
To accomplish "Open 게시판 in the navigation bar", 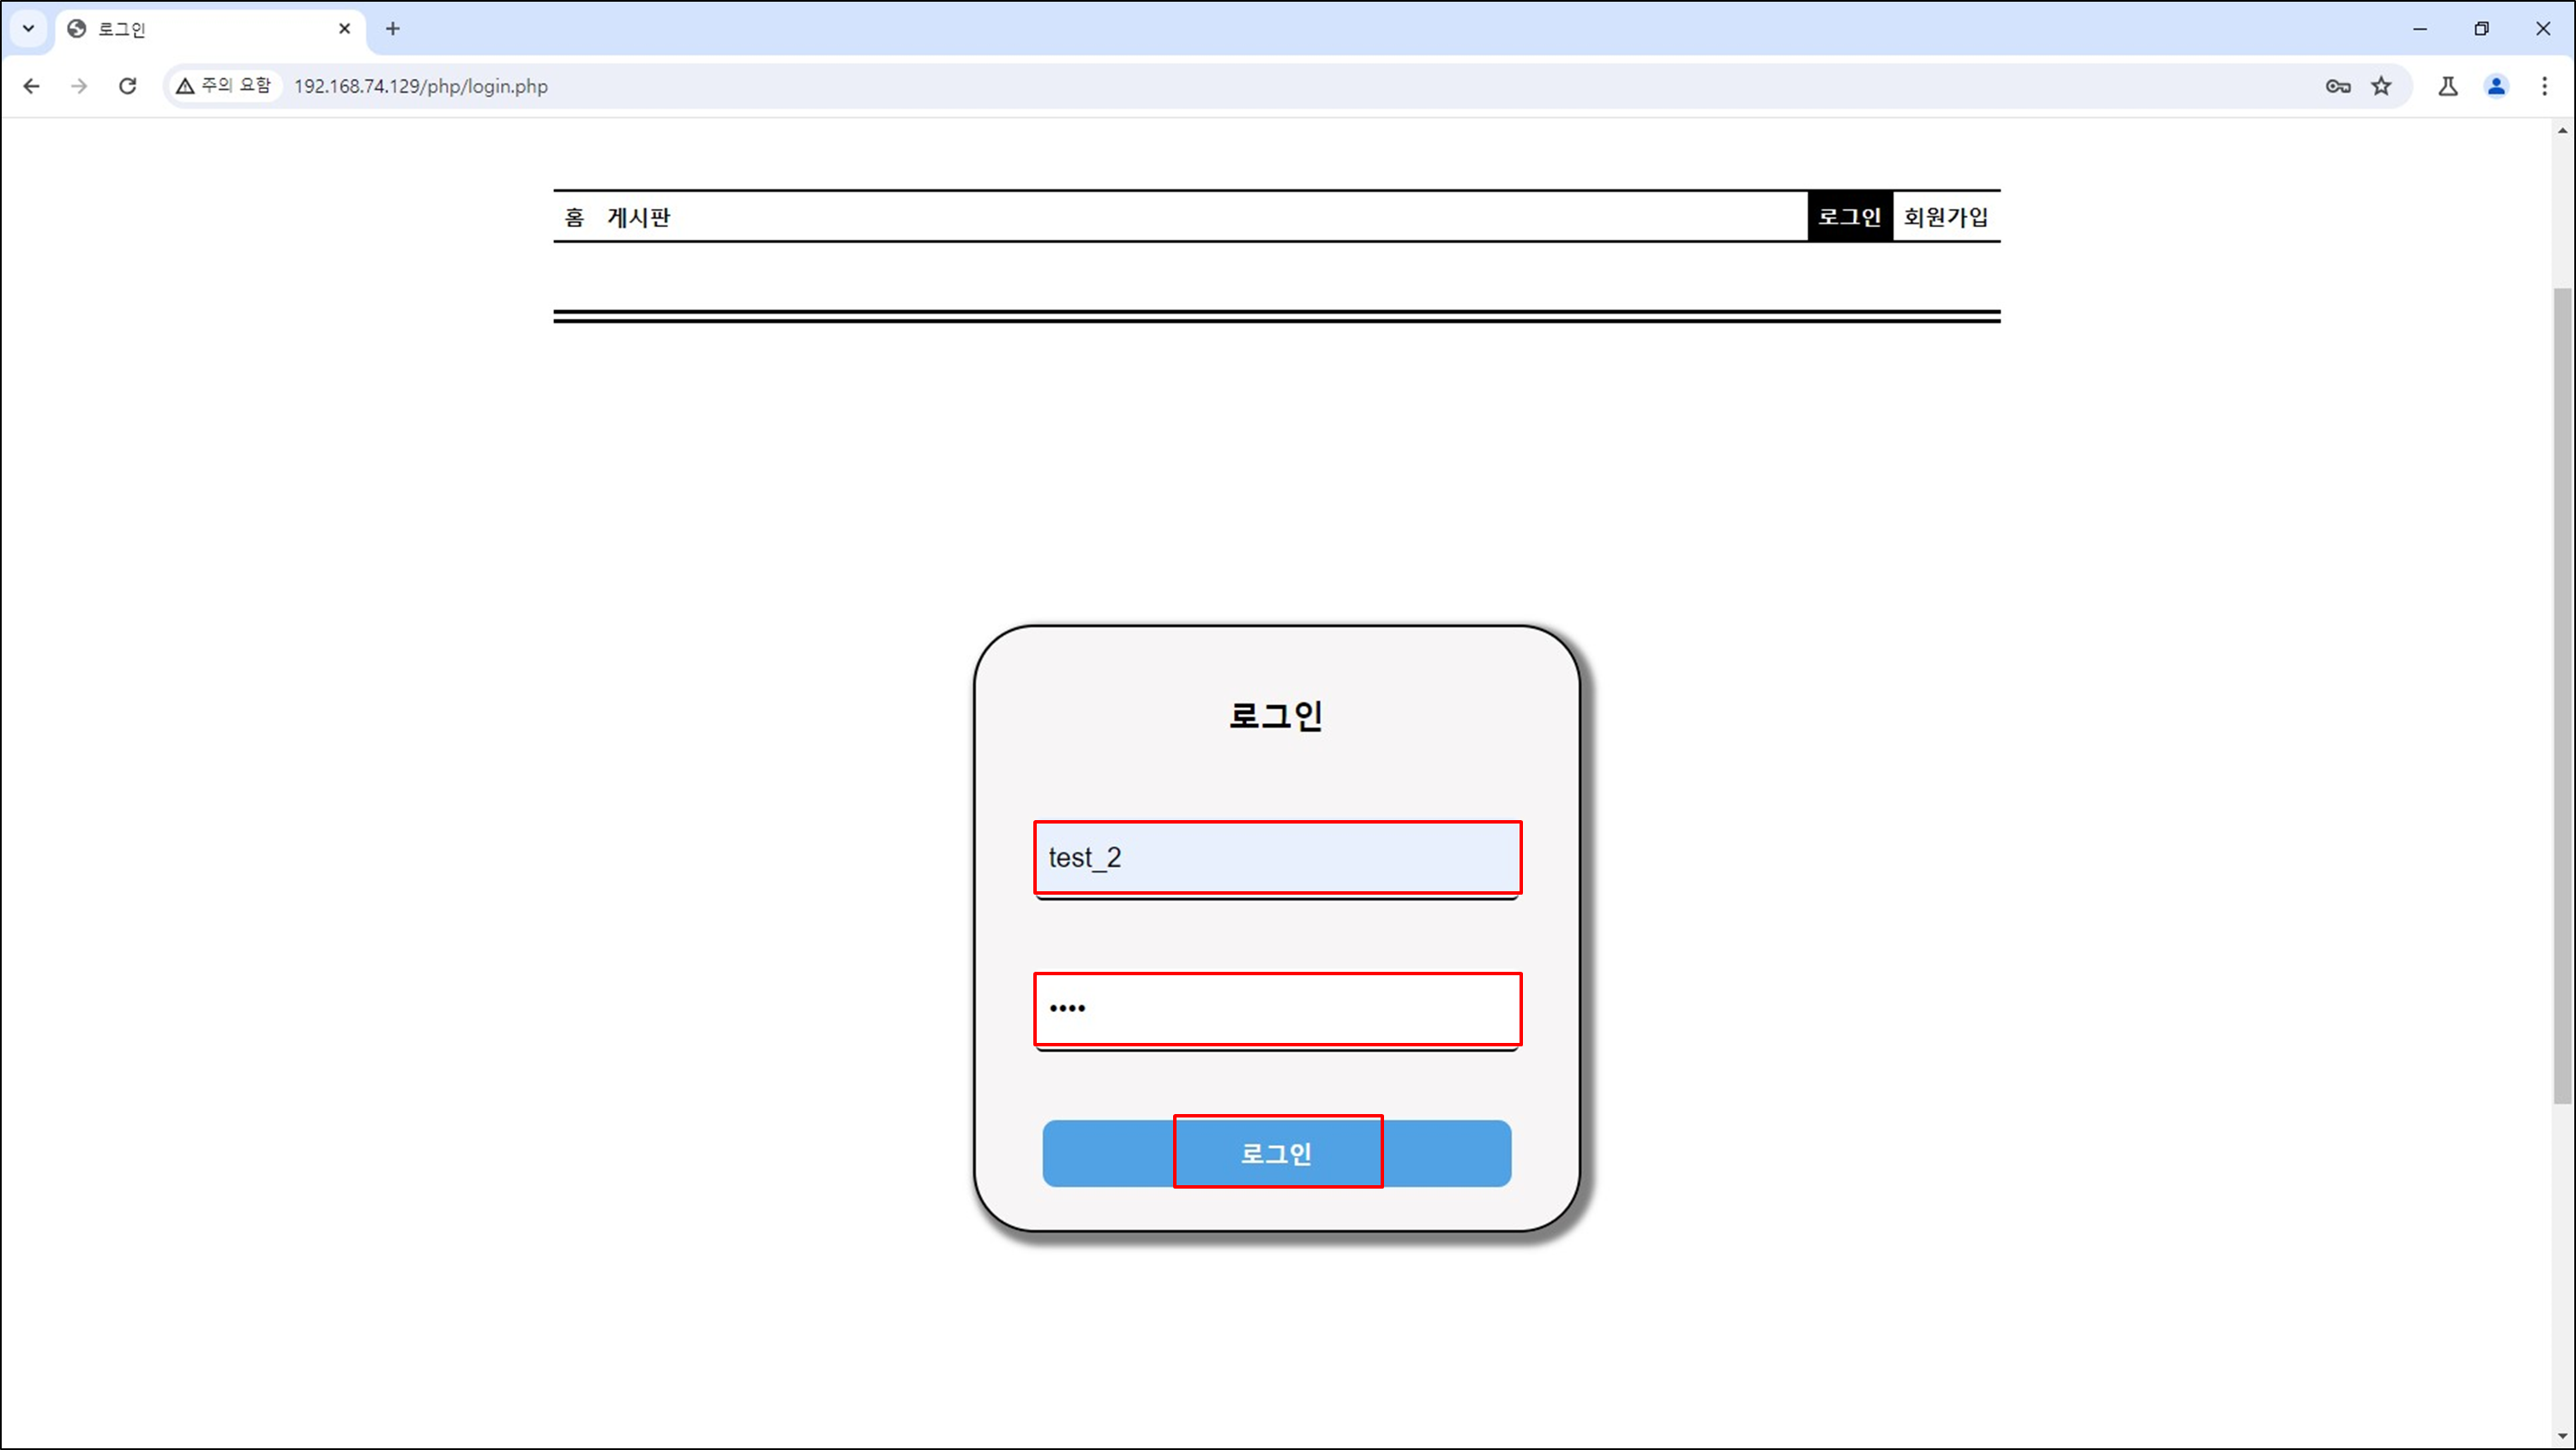I will point(638,217).
